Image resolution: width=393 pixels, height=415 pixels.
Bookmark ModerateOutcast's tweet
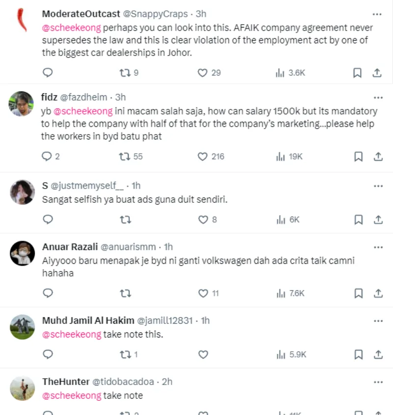coord(358,73)
